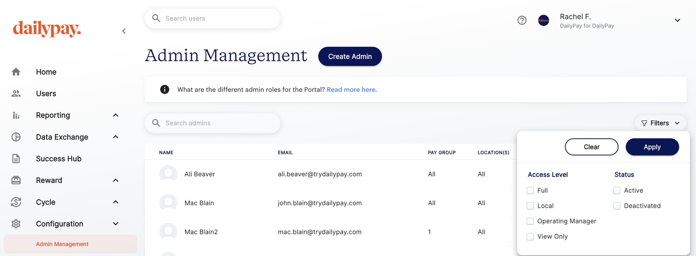
Task: Click the dailypay logo in the sidebar
Action: (x=47, y=29)
